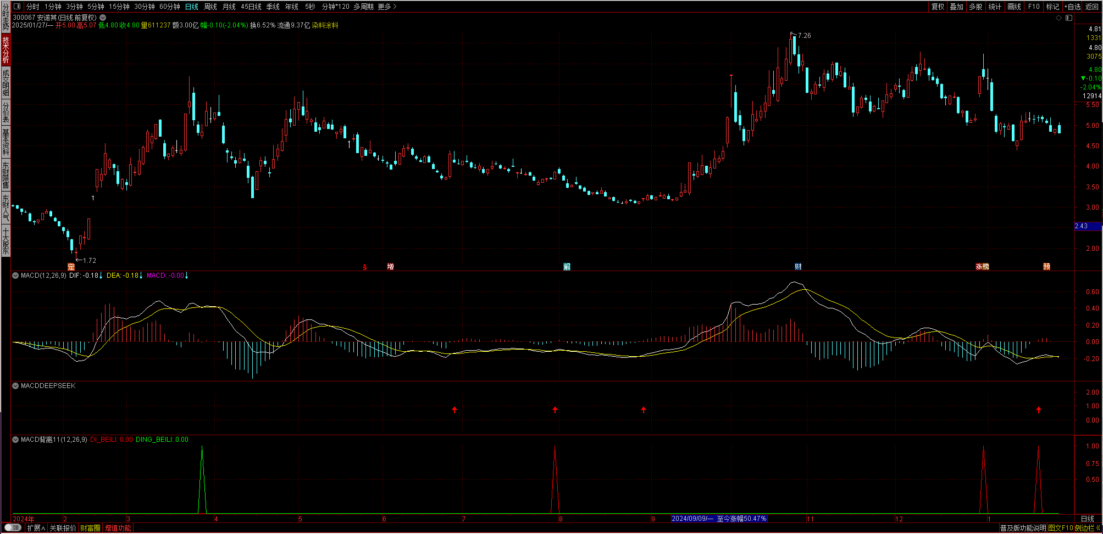
Task: Open 关联报价 related quotes
Action: pos(63,528)
